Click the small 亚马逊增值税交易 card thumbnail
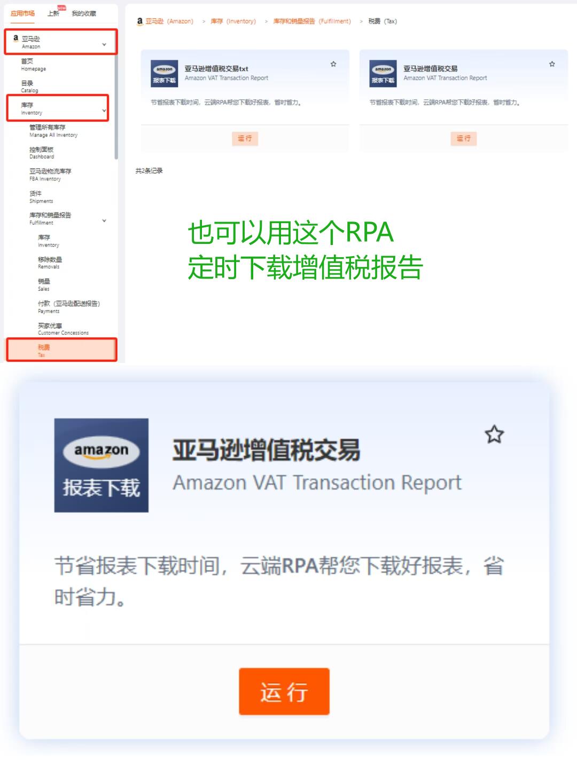This screenshot has height=768, width=577. point(383,74)
